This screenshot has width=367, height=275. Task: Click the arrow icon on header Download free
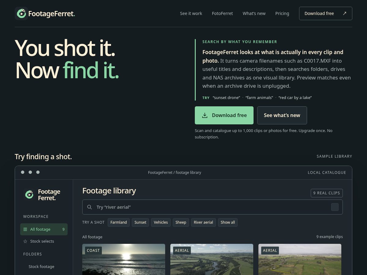[345, 13]
